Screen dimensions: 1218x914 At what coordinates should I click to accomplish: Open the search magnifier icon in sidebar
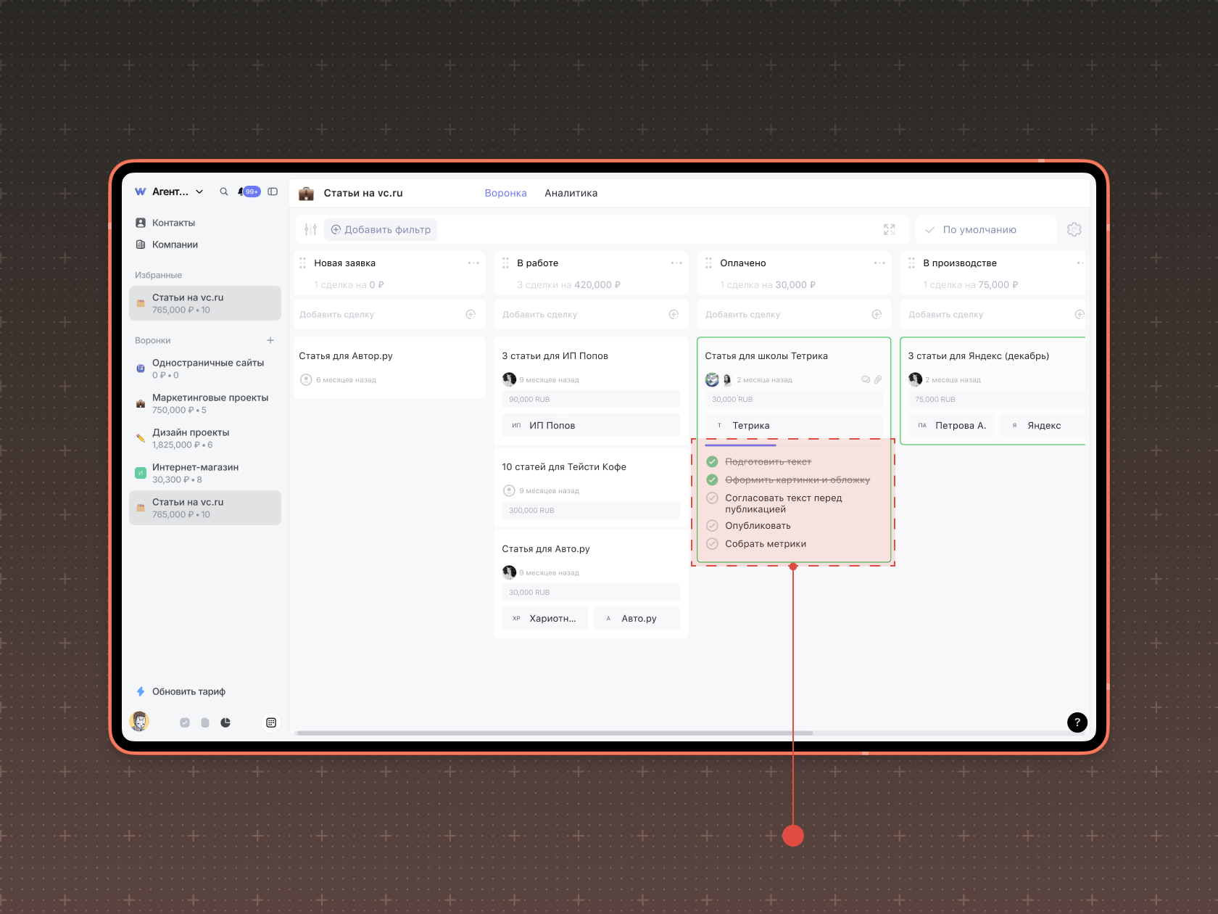pos(224,192)
